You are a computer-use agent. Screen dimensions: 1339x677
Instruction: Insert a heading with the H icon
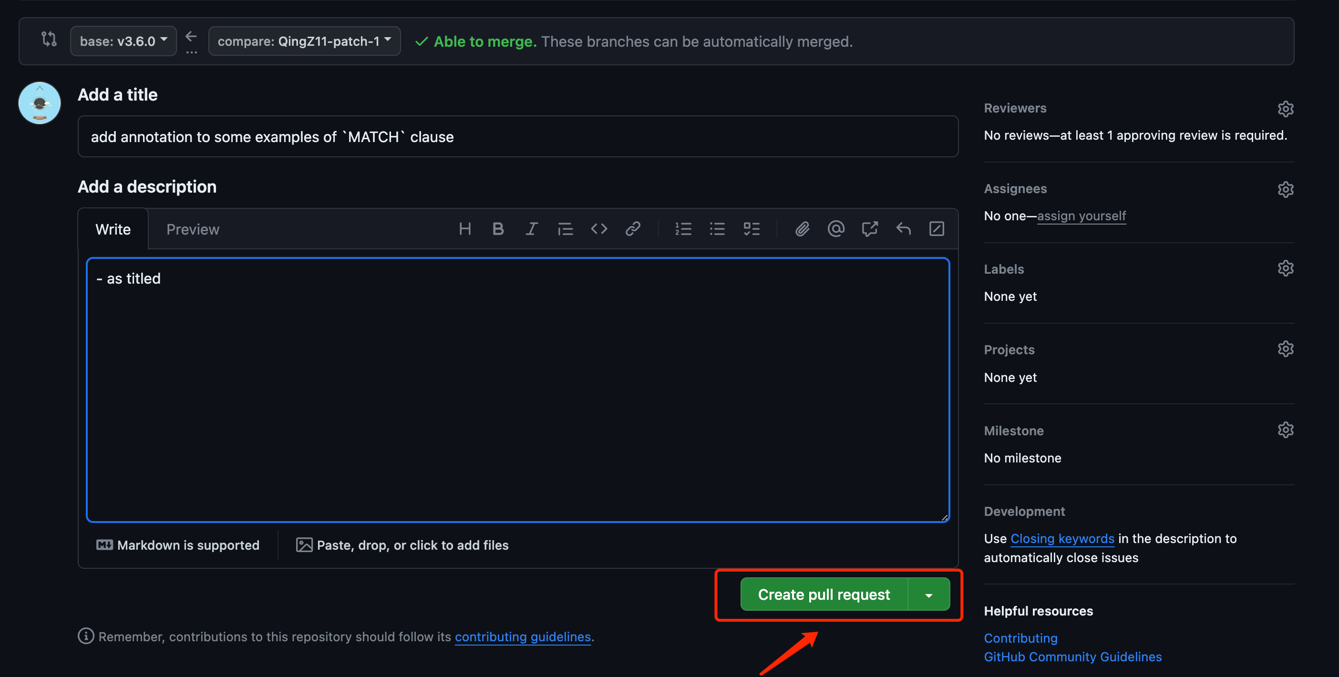(x=465, y=229)
